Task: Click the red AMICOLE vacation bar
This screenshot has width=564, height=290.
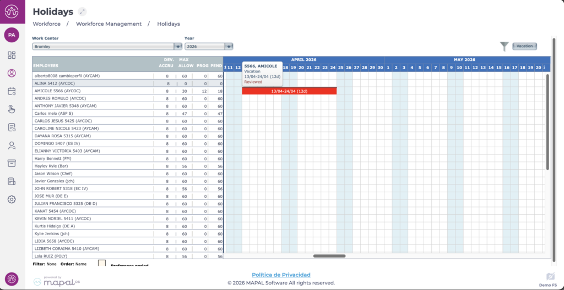Action: 289,91
